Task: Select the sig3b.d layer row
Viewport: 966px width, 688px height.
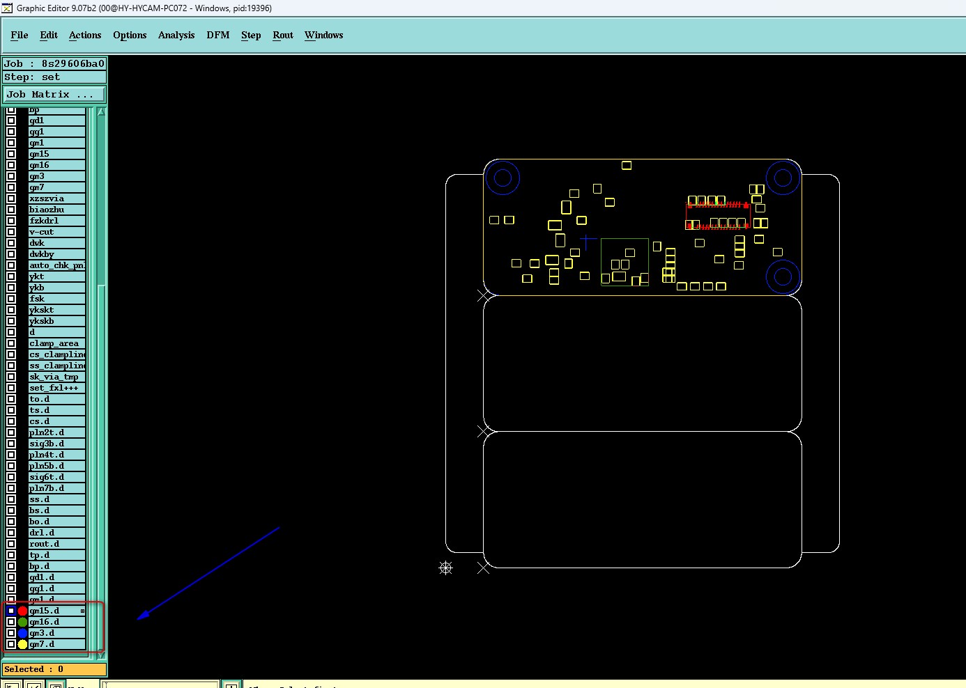Action: click(56, 444)
